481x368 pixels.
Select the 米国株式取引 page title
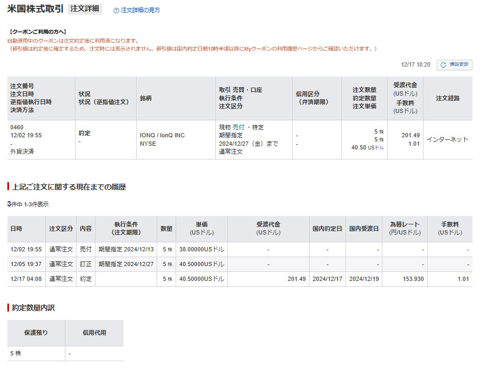tap(35, 9)
